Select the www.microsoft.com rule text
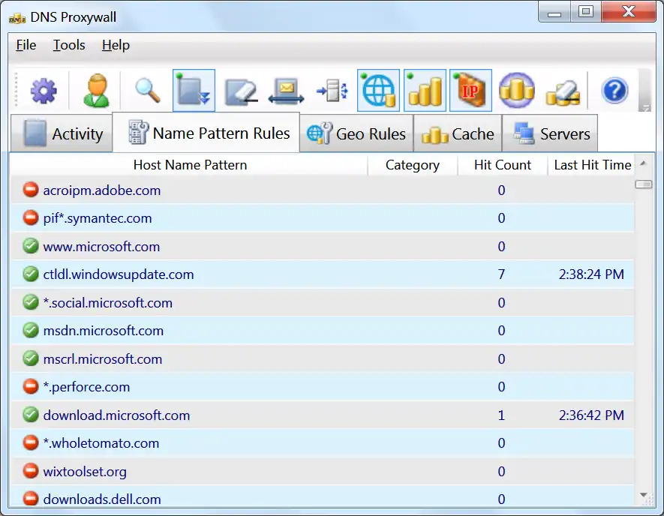664x516 pixels. point(101,246)
